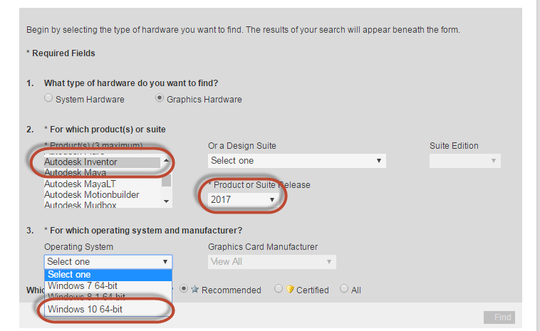540x331 pixels.
Task: Choose Autodesk Maya in product list
Action: point(102,173)
